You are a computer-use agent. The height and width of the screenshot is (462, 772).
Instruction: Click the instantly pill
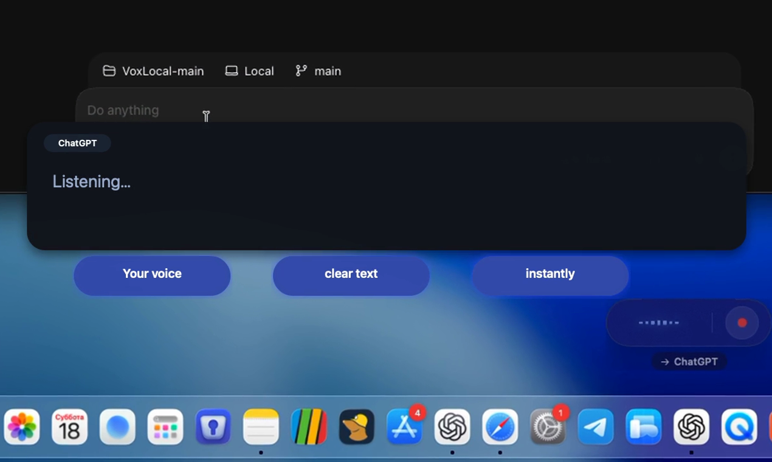pyautogui.click(x=550, y=275)
